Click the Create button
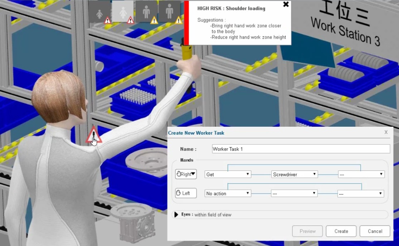Image resolution: width=399 pixels, height=246 pixels. tap(341, 231)
